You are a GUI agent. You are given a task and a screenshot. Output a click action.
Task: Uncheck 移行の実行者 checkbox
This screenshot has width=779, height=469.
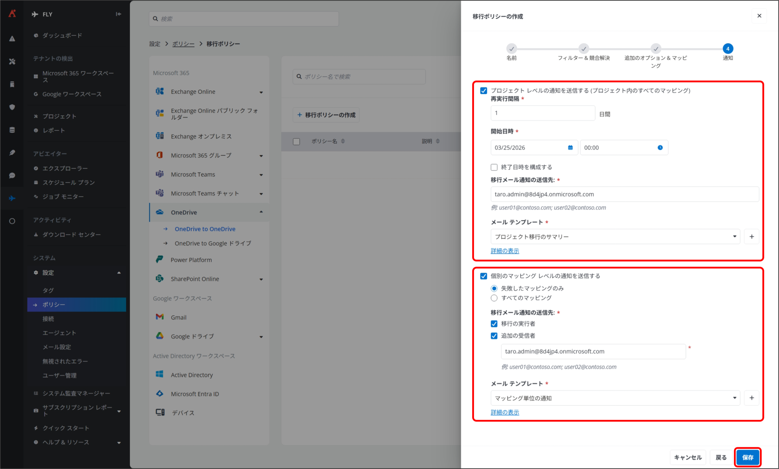coord(494,324)
